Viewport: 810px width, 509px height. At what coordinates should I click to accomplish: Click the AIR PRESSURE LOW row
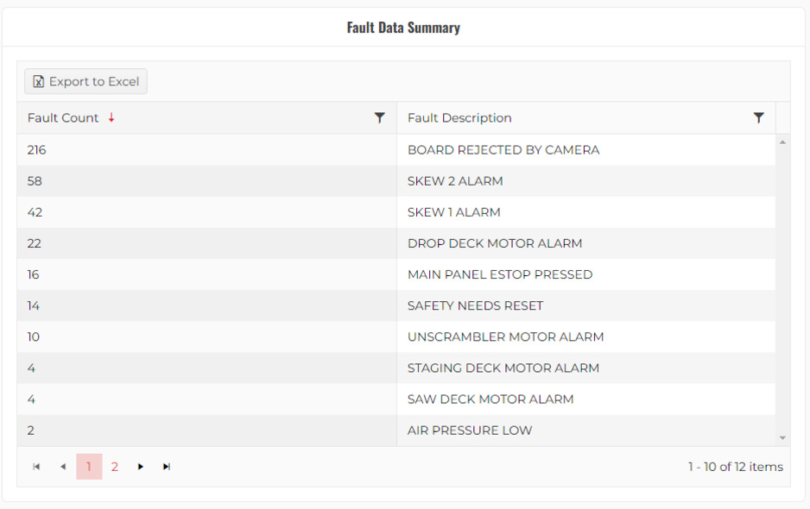point(470,430)
